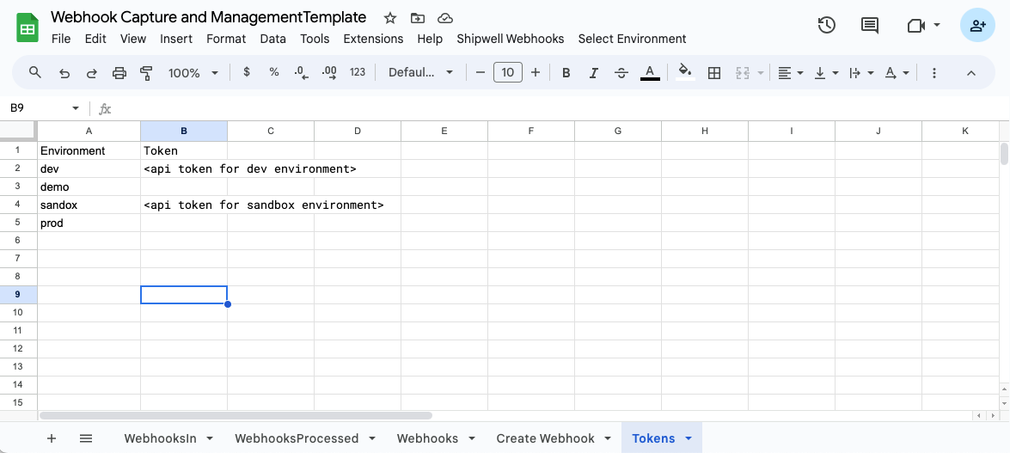Open the Edit menu
The image size is (1010, 453).
click(x=95, y=39)
